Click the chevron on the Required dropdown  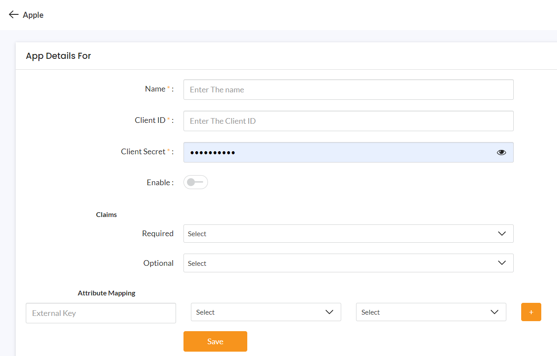(502, 234)
